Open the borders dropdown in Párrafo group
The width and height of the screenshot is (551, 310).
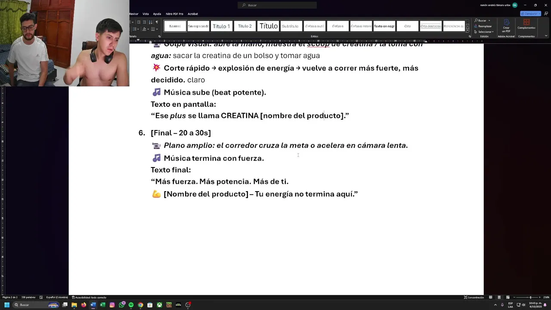click(157, 29)
